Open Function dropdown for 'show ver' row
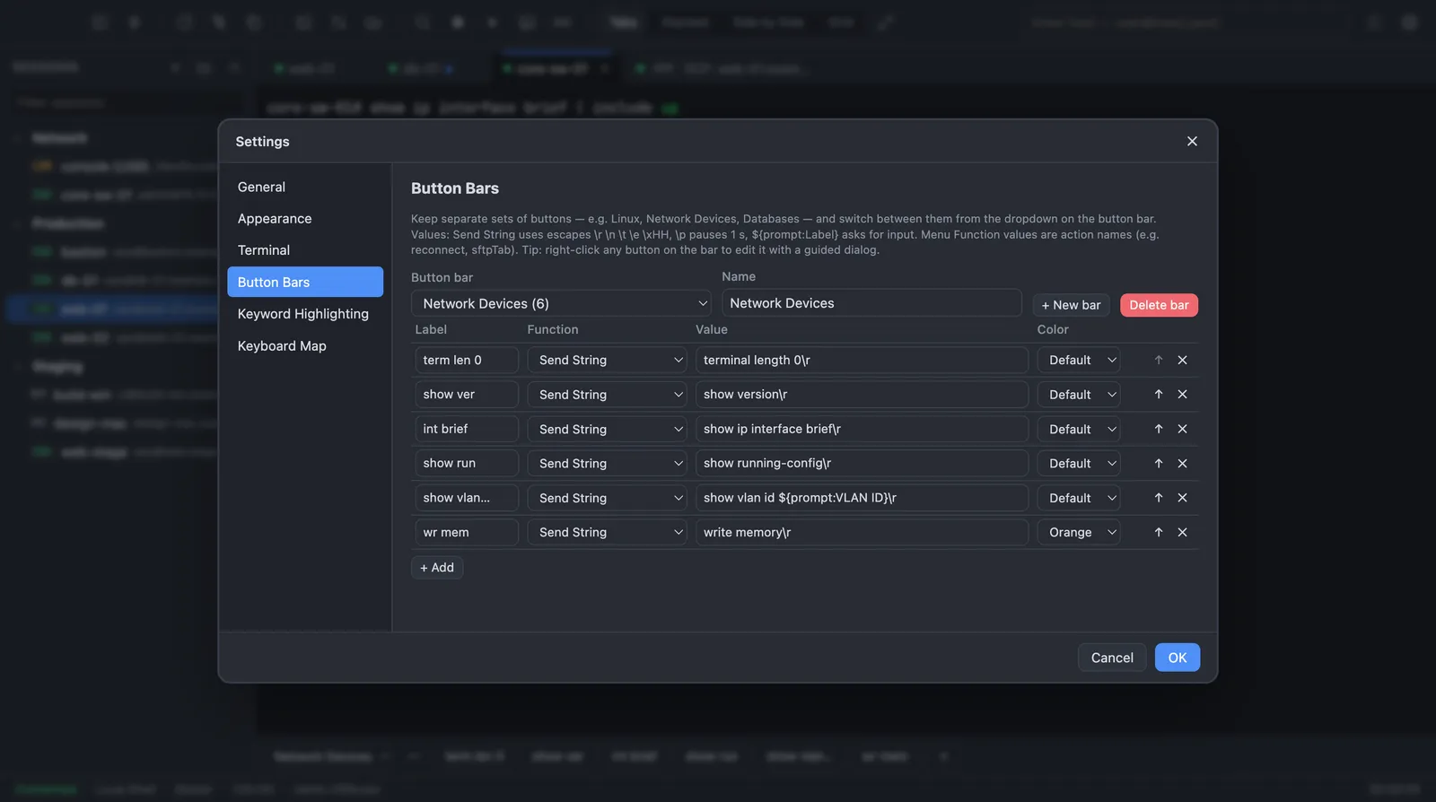1436x802 pixels. pyautogui.click(x=607, y=395)
